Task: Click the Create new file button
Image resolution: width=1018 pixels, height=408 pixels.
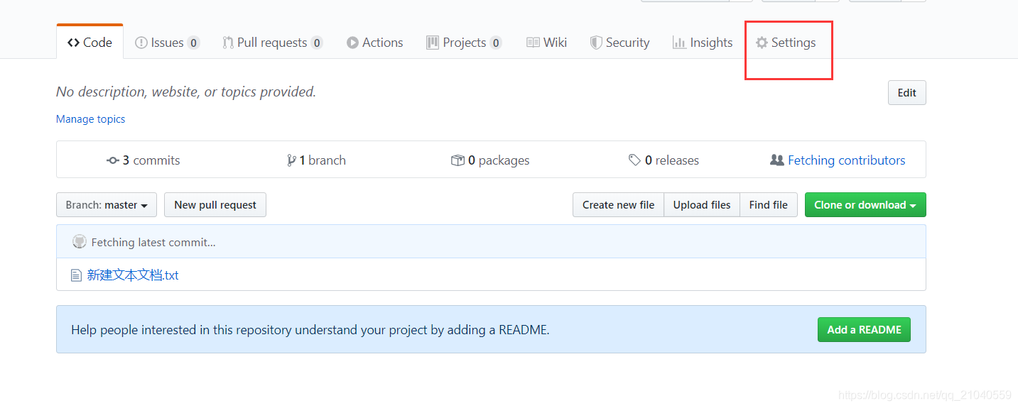Action: [x=618, y=205]
